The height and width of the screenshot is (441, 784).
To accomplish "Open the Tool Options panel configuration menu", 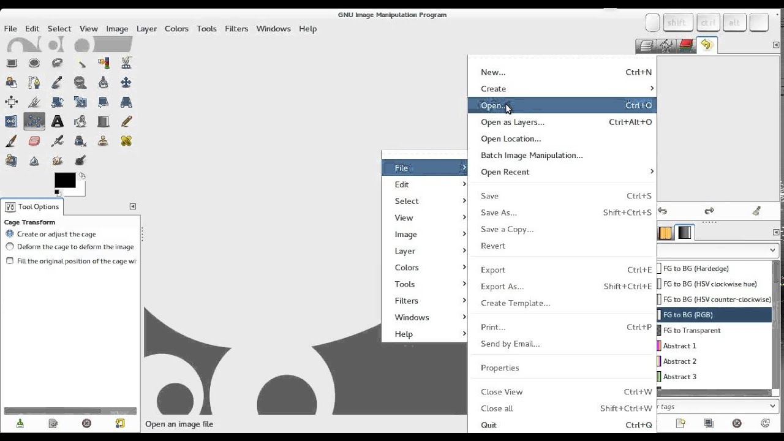I will click(133, 206).
